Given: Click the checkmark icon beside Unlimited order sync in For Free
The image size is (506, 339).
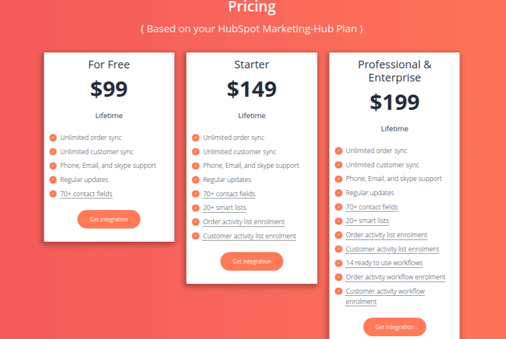Looking at the screenshot, I should coord(53,138).
